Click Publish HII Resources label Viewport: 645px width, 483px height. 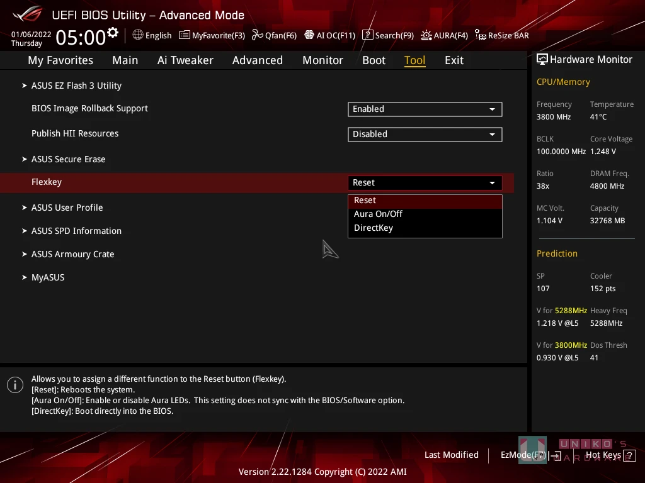pyautogui.click(x=75, y=133)
